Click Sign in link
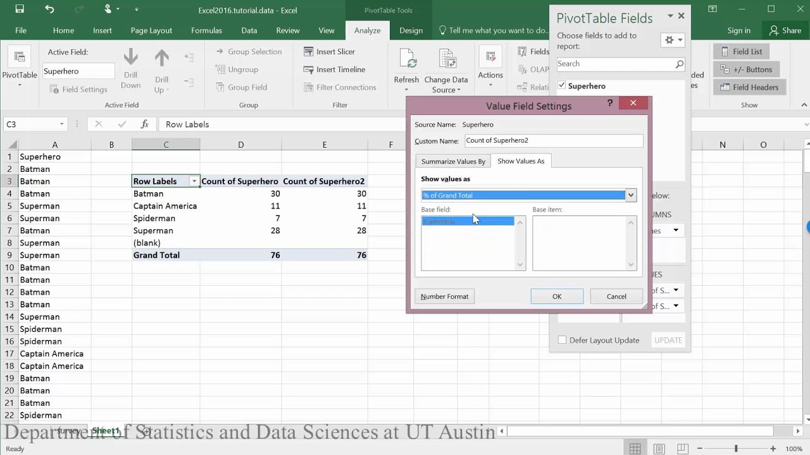 click(x=738, y=30)
